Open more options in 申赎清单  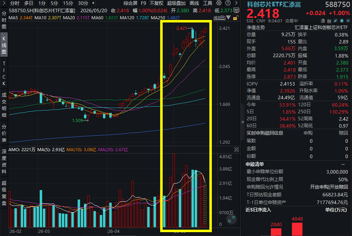pos(343,164)
